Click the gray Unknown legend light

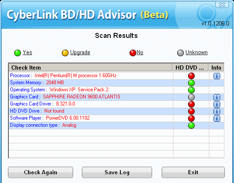tap(181, 53)
